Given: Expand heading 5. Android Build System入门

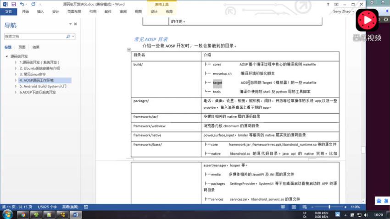Looking at the screenshot, I should click(16, 86).
